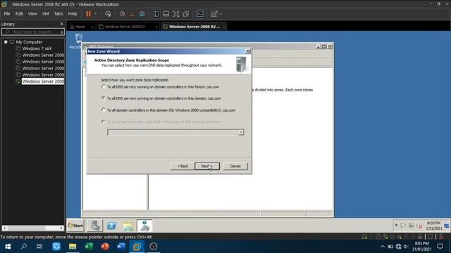Switch to Unity mode toolbar icon
This screenshot has width=451, height=253.
[186, 14]
